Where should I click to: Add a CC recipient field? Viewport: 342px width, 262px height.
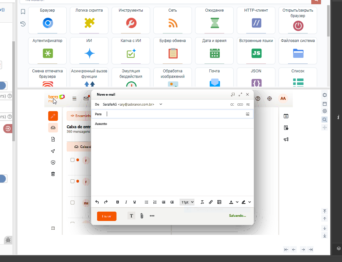232,105
